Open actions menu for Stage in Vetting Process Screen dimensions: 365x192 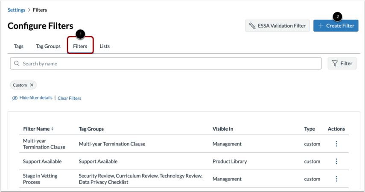[336, 179]
